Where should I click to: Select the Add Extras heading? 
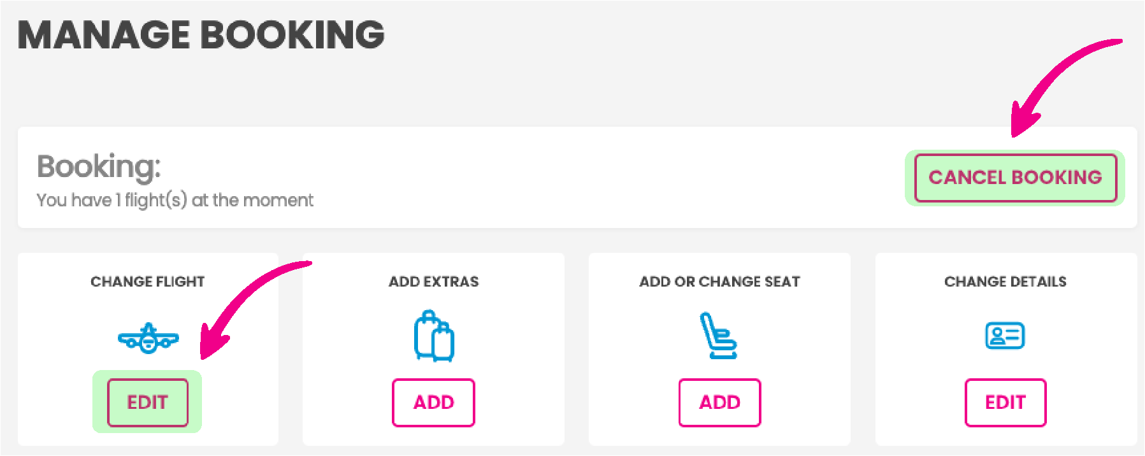[x=434, y=281]
